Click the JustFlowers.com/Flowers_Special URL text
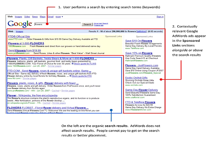This screenshot has width=211, height=142. coord(143,73)
